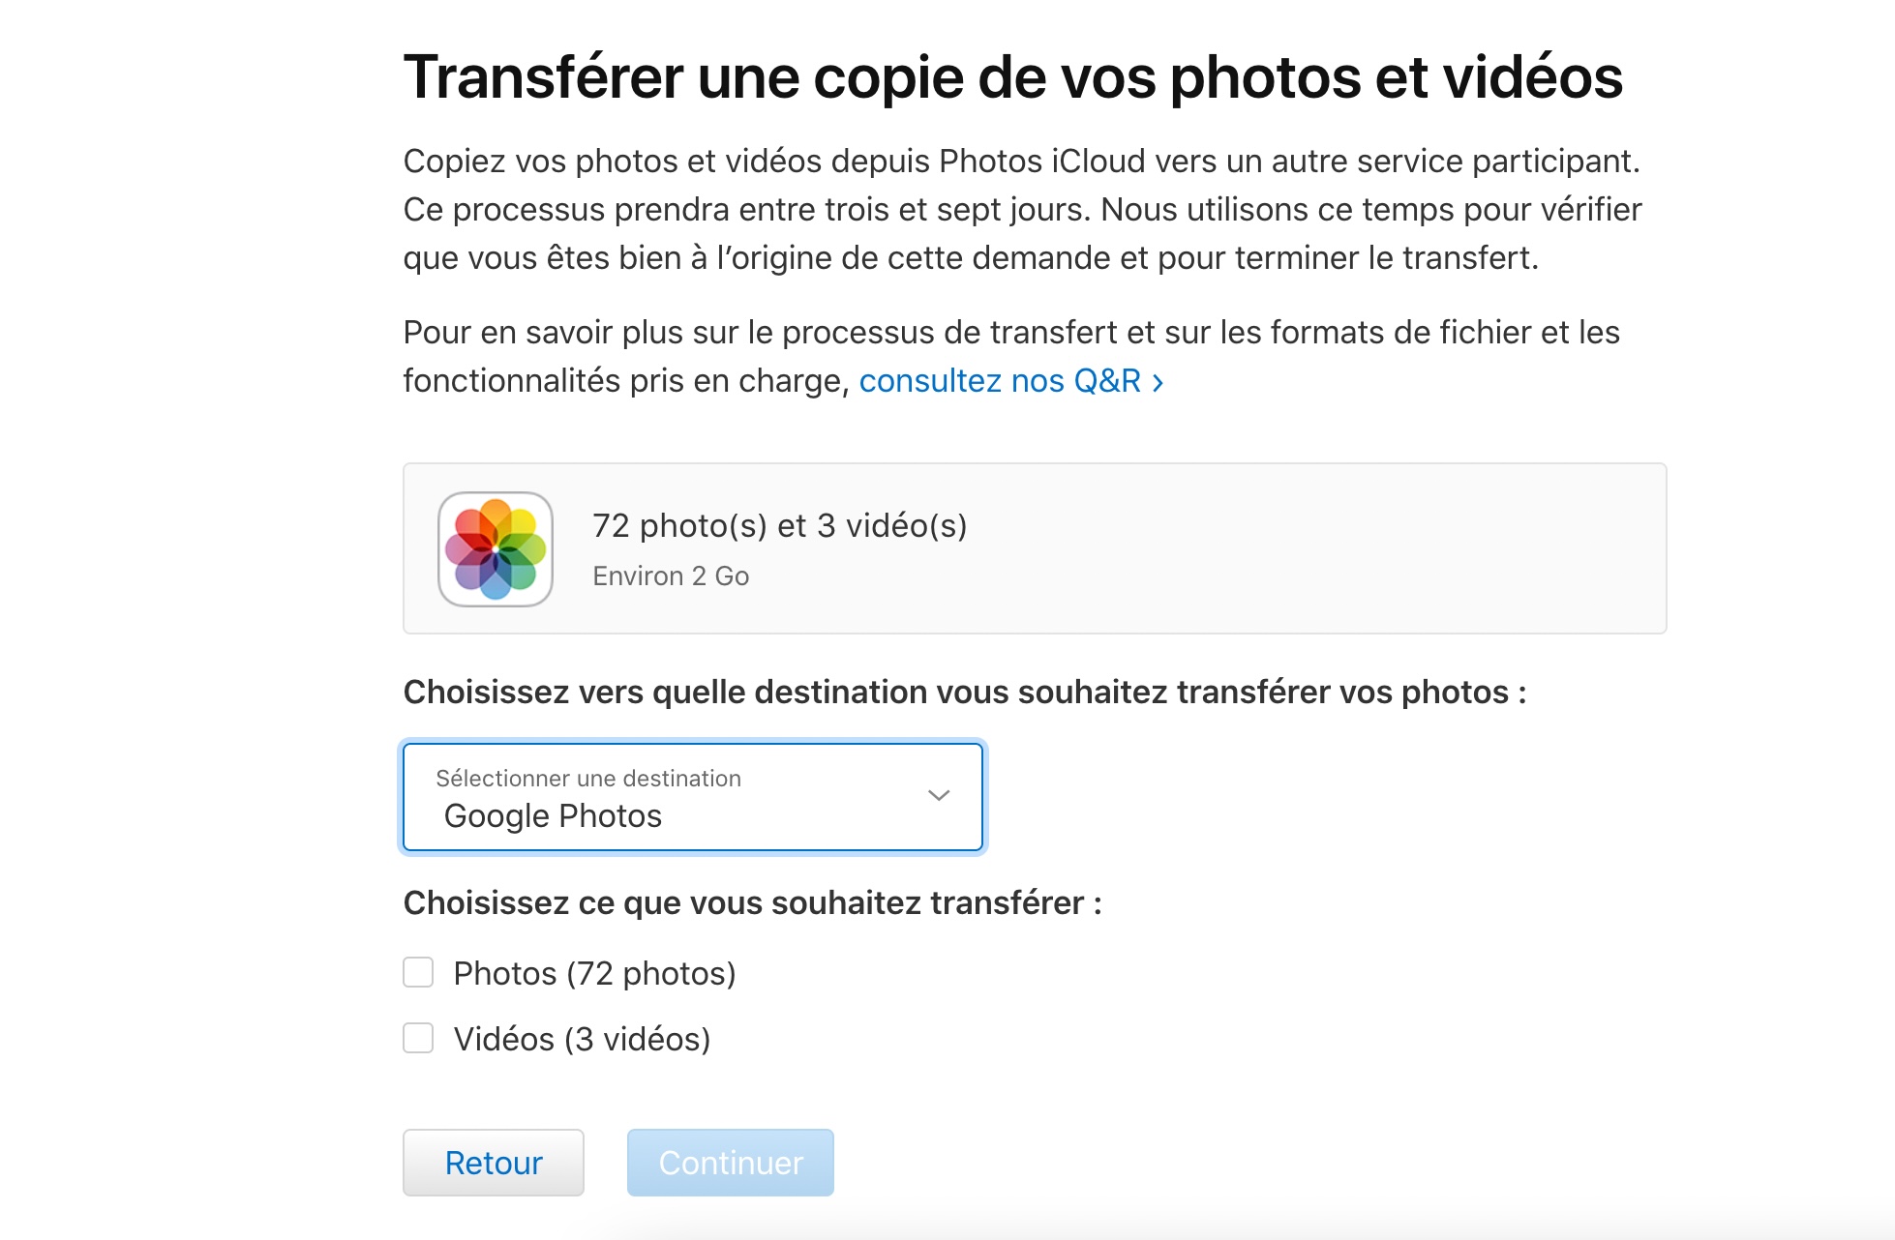
Task: Click the Continuer button
Action: [730, 1163]
